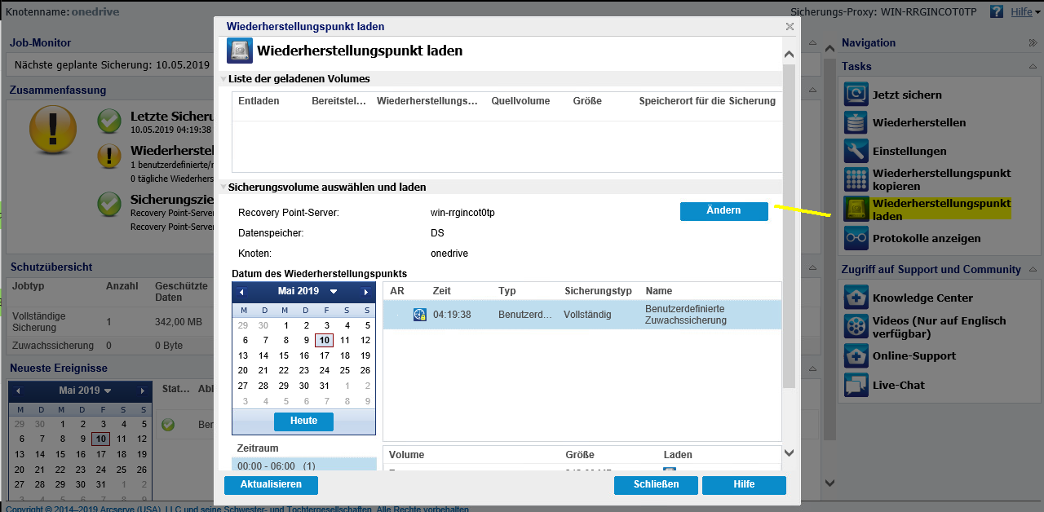Click the Vollständige Sicherung row
The width and height of the screenshot is (1044, 512).
coord(111,321)
